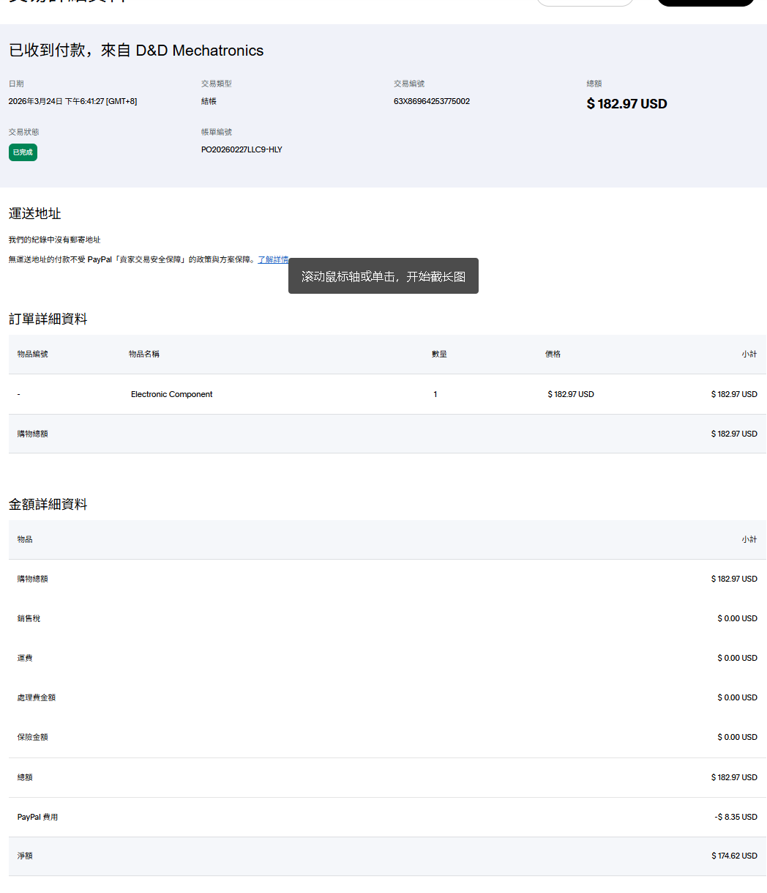Click the long screenshot hint tooltip

[383, 276]
